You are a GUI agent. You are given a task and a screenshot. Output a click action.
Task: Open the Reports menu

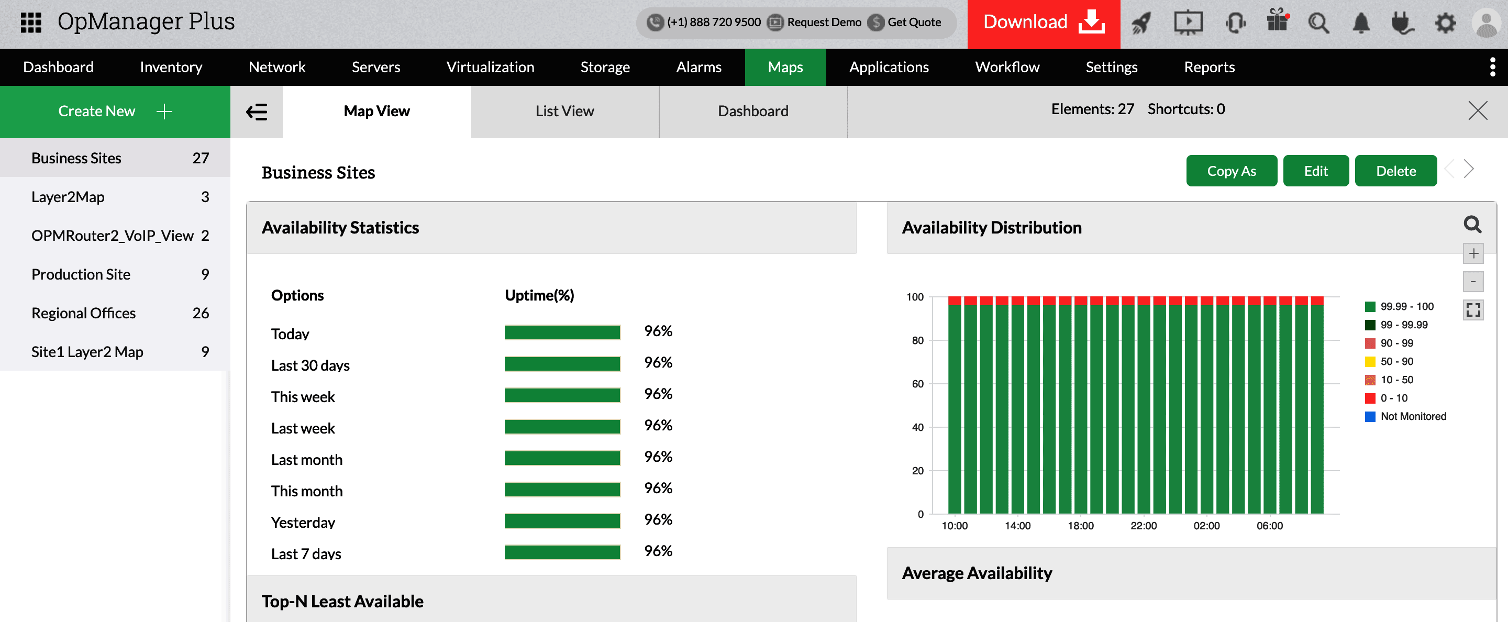pyautogui.click(x=1209, y=68)
